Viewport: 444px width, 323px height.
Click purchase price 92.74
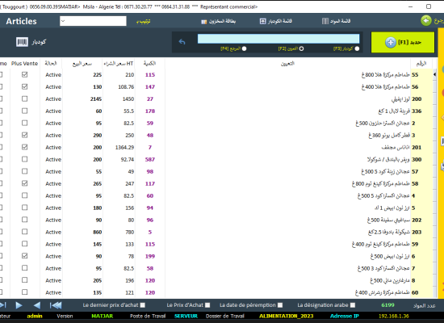point(128,160)
